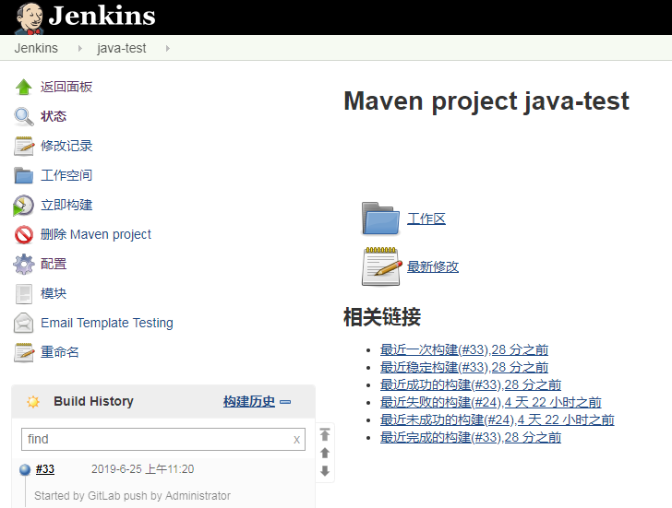Open the 配置 configure page

click(x=54, y=264)
